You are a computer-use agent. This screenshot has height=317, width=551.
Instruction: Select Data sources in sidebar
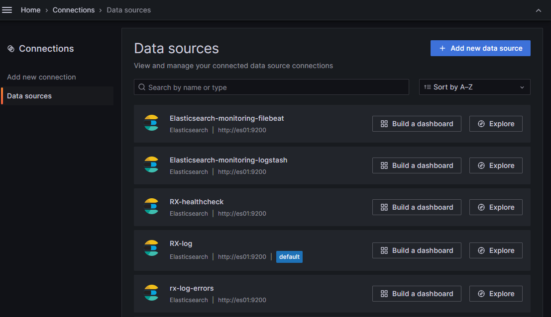point(29,96)
